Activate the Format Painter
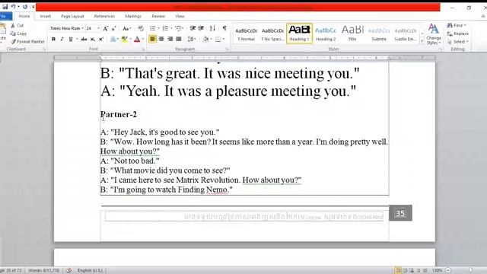This screenshot has width=487, height=274. [x=28, y=42]
